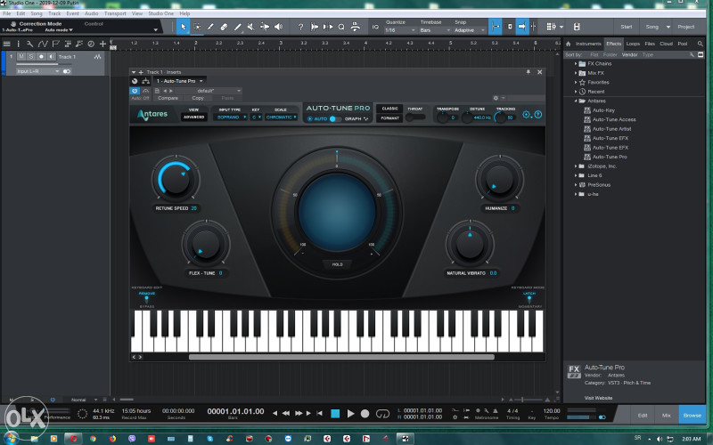This screenshot has width=713, height=445.
Task: Click the question mark help icon
Action: [300, 27]
